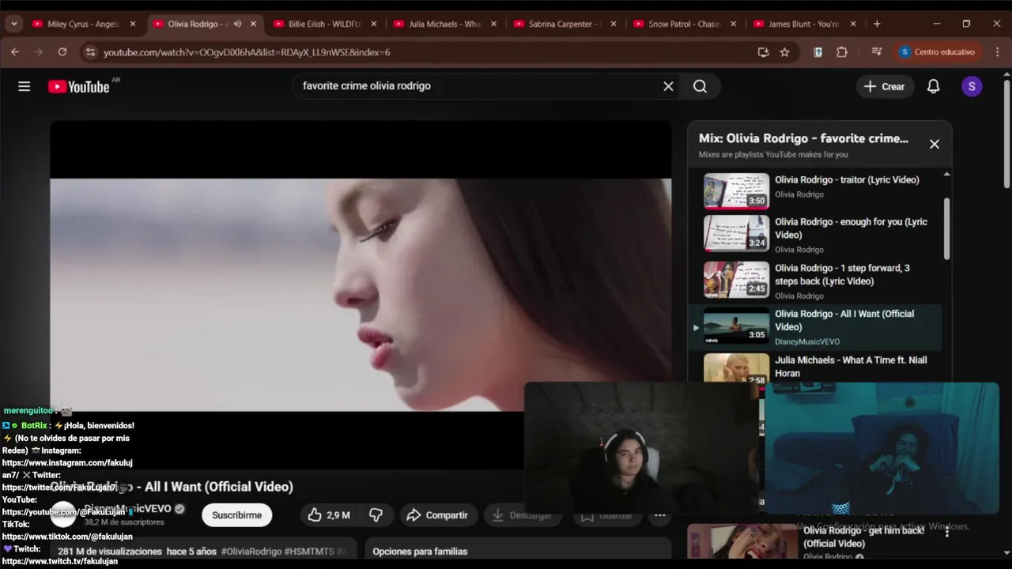Bookmark this page with the star
Image resolution: width=1012 pixels, height=569 pixels.
pos(784,52)
